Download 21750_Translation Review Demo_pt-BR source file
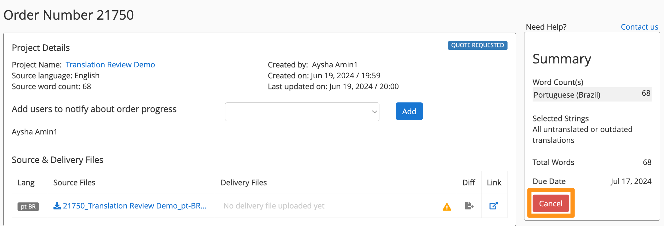 pos(134,206)
